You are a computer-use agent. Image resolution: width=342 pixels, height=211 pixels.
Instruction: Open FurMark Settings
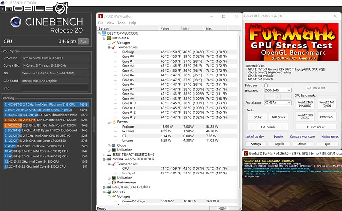256,144
